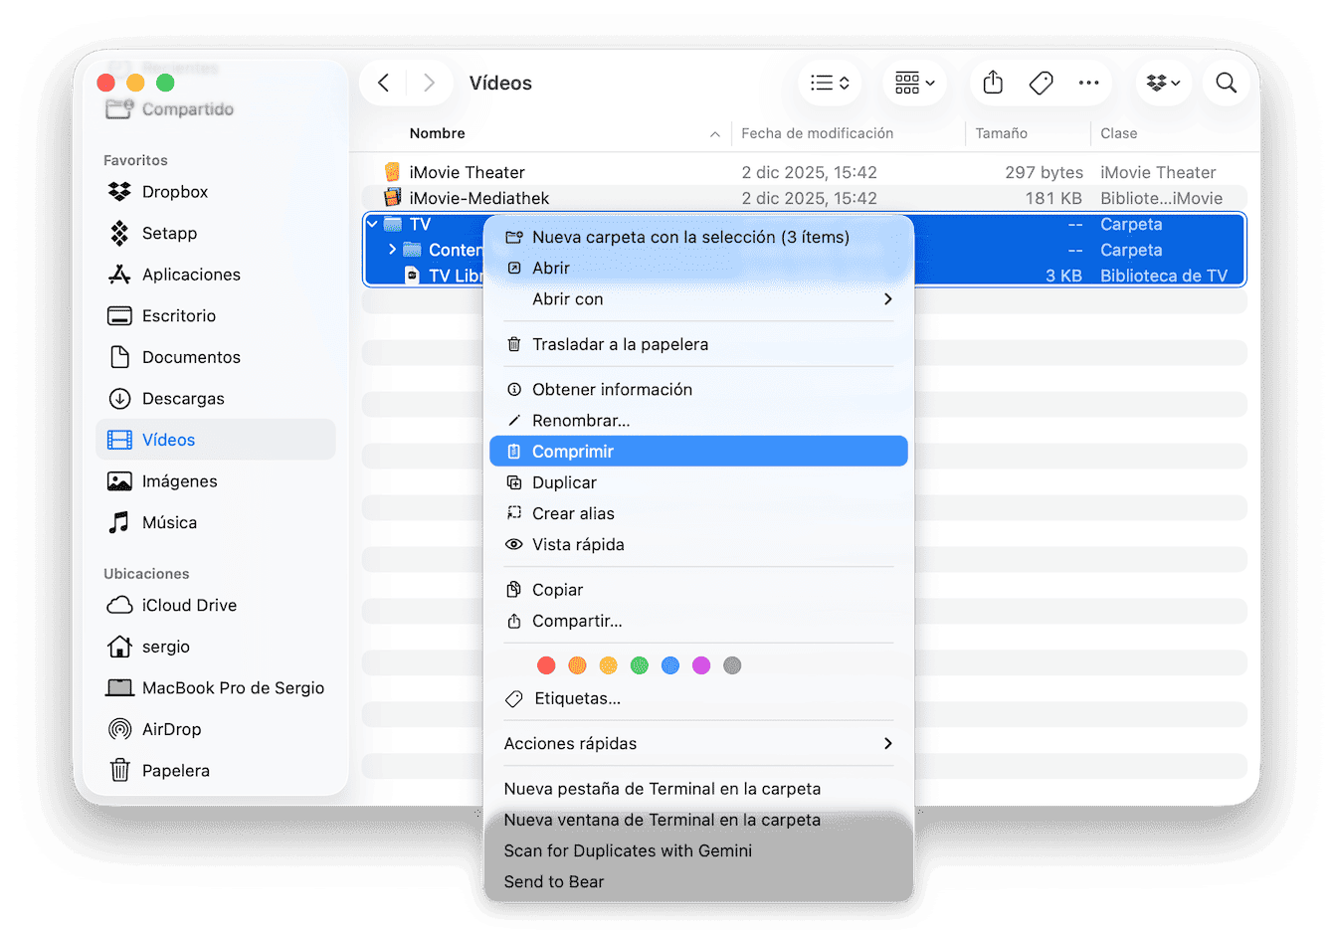1333x938 pixels.
Task: Choose Renombrar in the context menu
Action: tap(698, 421)
